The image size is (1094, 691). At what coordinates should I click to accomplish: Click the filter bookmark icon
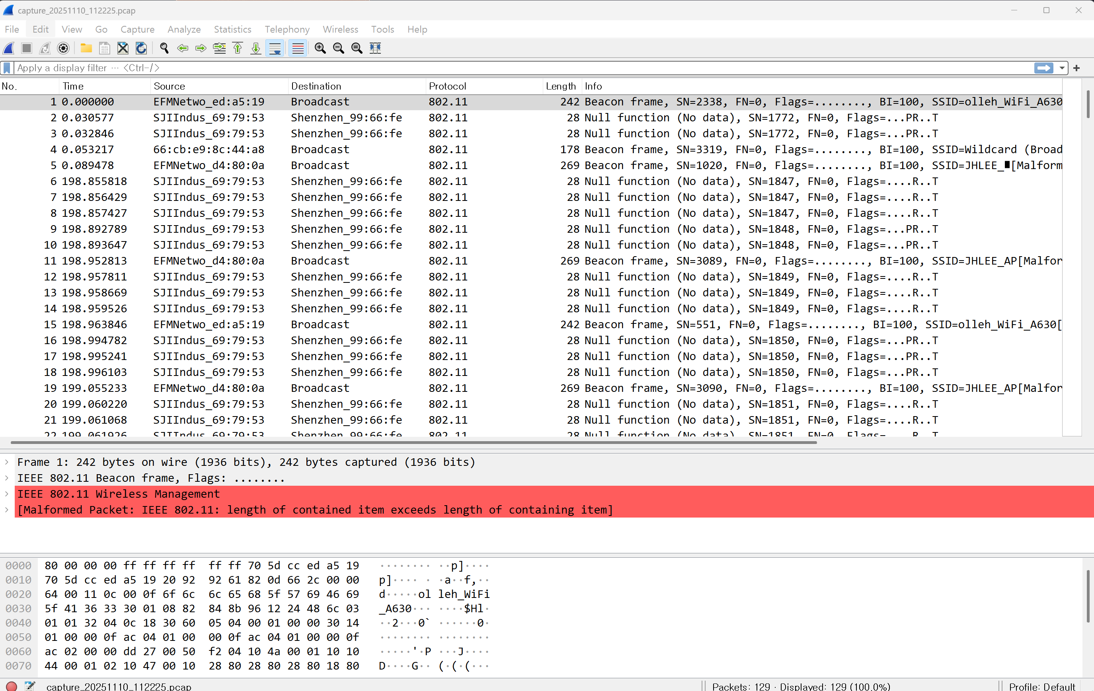coord(7,68)
